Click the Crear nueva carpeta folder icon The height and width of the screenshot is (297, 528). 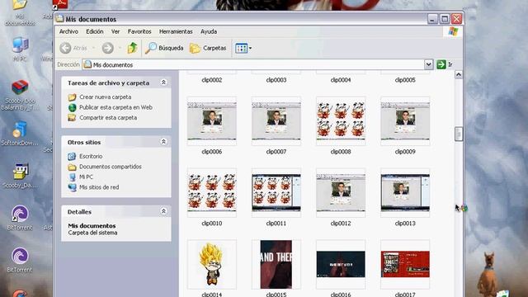click(72, 97)
